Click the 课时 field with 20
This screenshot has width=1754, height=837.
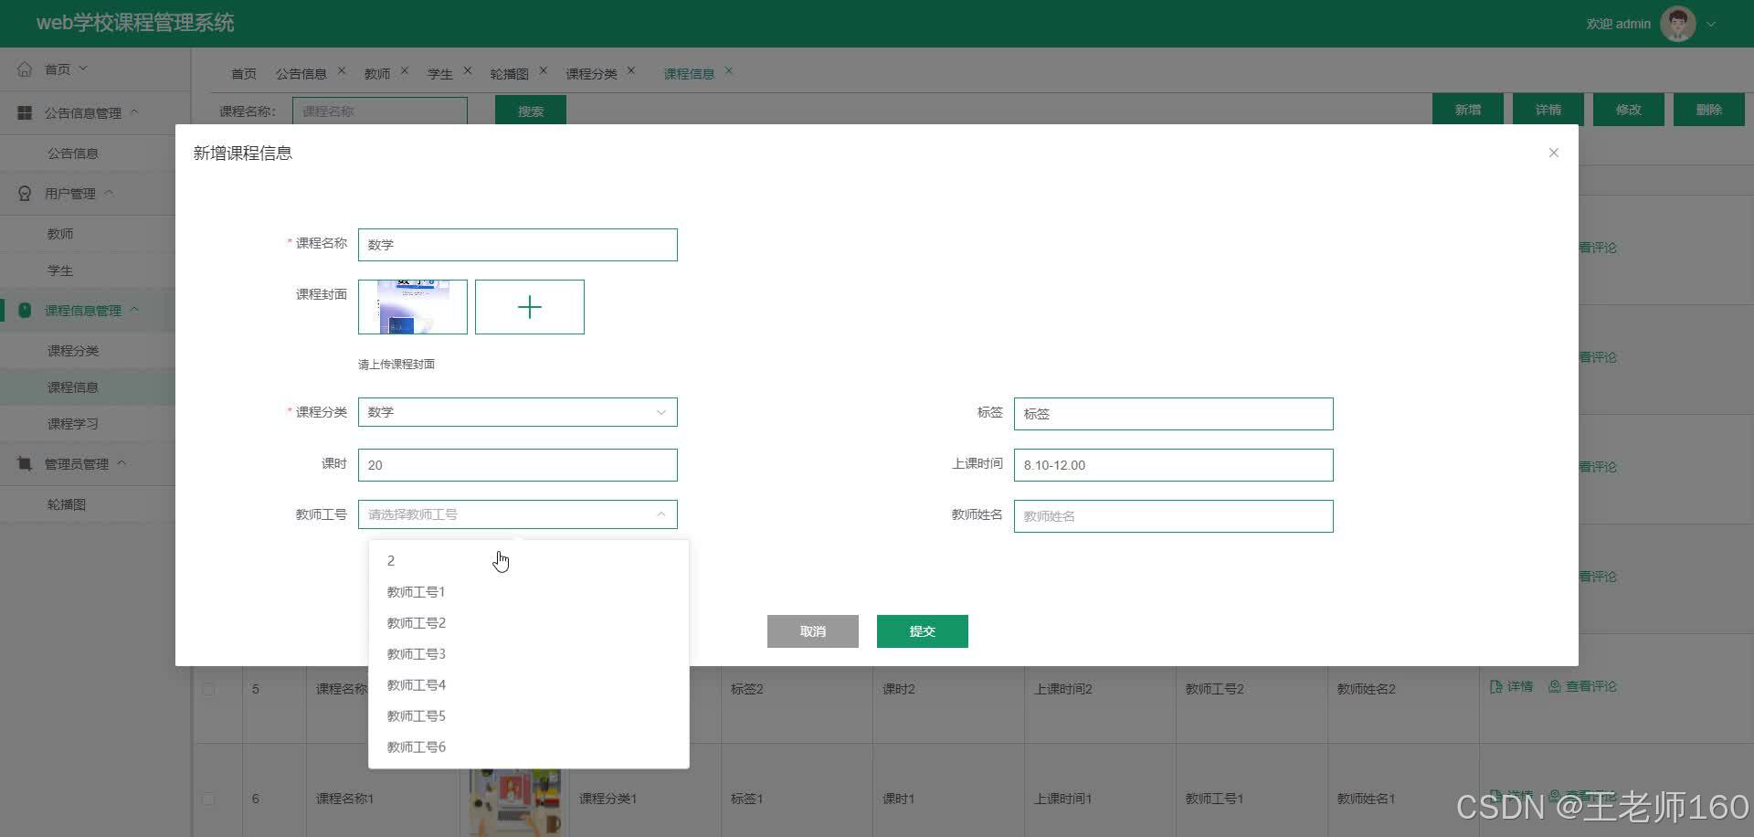(518, 465)
